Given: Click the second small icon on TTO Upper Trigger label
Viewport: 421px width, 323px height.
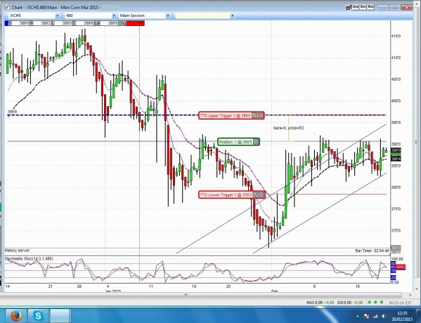Looking at the screenshot, I should 261,115.
